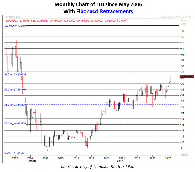Click the 48 price axis label
Image resolution: width=195 pixels, height=172 pixels.
[x=182, y=31]
